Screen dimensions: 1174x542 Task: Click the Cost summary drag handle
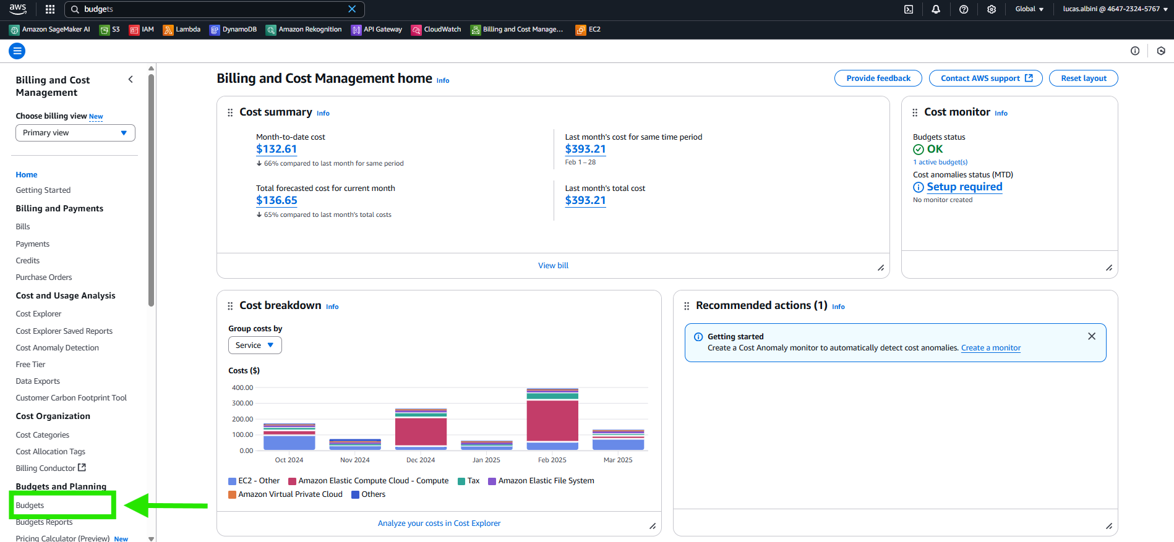(230, 112)
